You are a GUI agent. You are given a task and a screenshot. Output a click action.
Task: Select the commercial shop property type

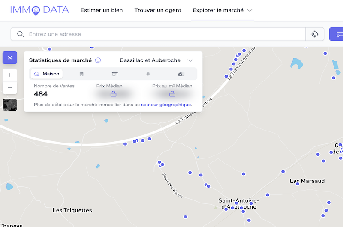coord(115,74)
